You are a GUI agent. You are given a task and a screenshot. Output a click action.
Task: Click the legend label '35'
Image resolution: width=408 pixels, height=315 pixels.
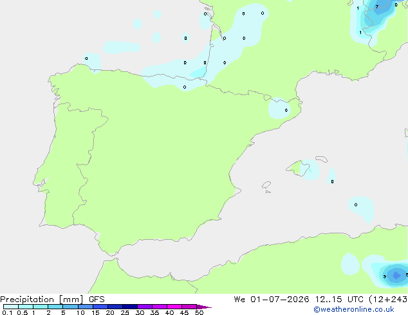tap(154, 312)
